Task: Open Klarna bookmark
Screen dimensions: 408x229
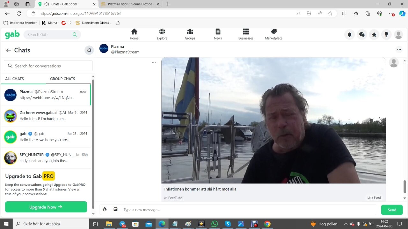Action: (x=49, y=23)
